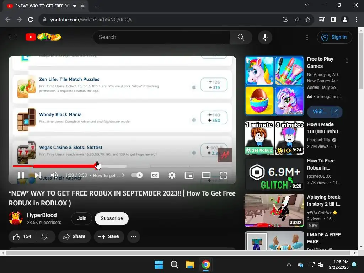Viewport: 364px width, 273px height.
Task: Go forward in browser history
Action: 19,20
